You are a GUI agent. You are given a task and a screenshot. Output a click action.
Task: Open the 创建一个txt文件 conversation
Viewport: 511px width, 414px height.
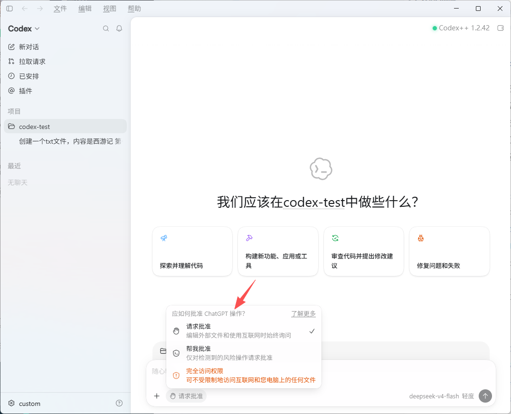[x=70, y=141]
